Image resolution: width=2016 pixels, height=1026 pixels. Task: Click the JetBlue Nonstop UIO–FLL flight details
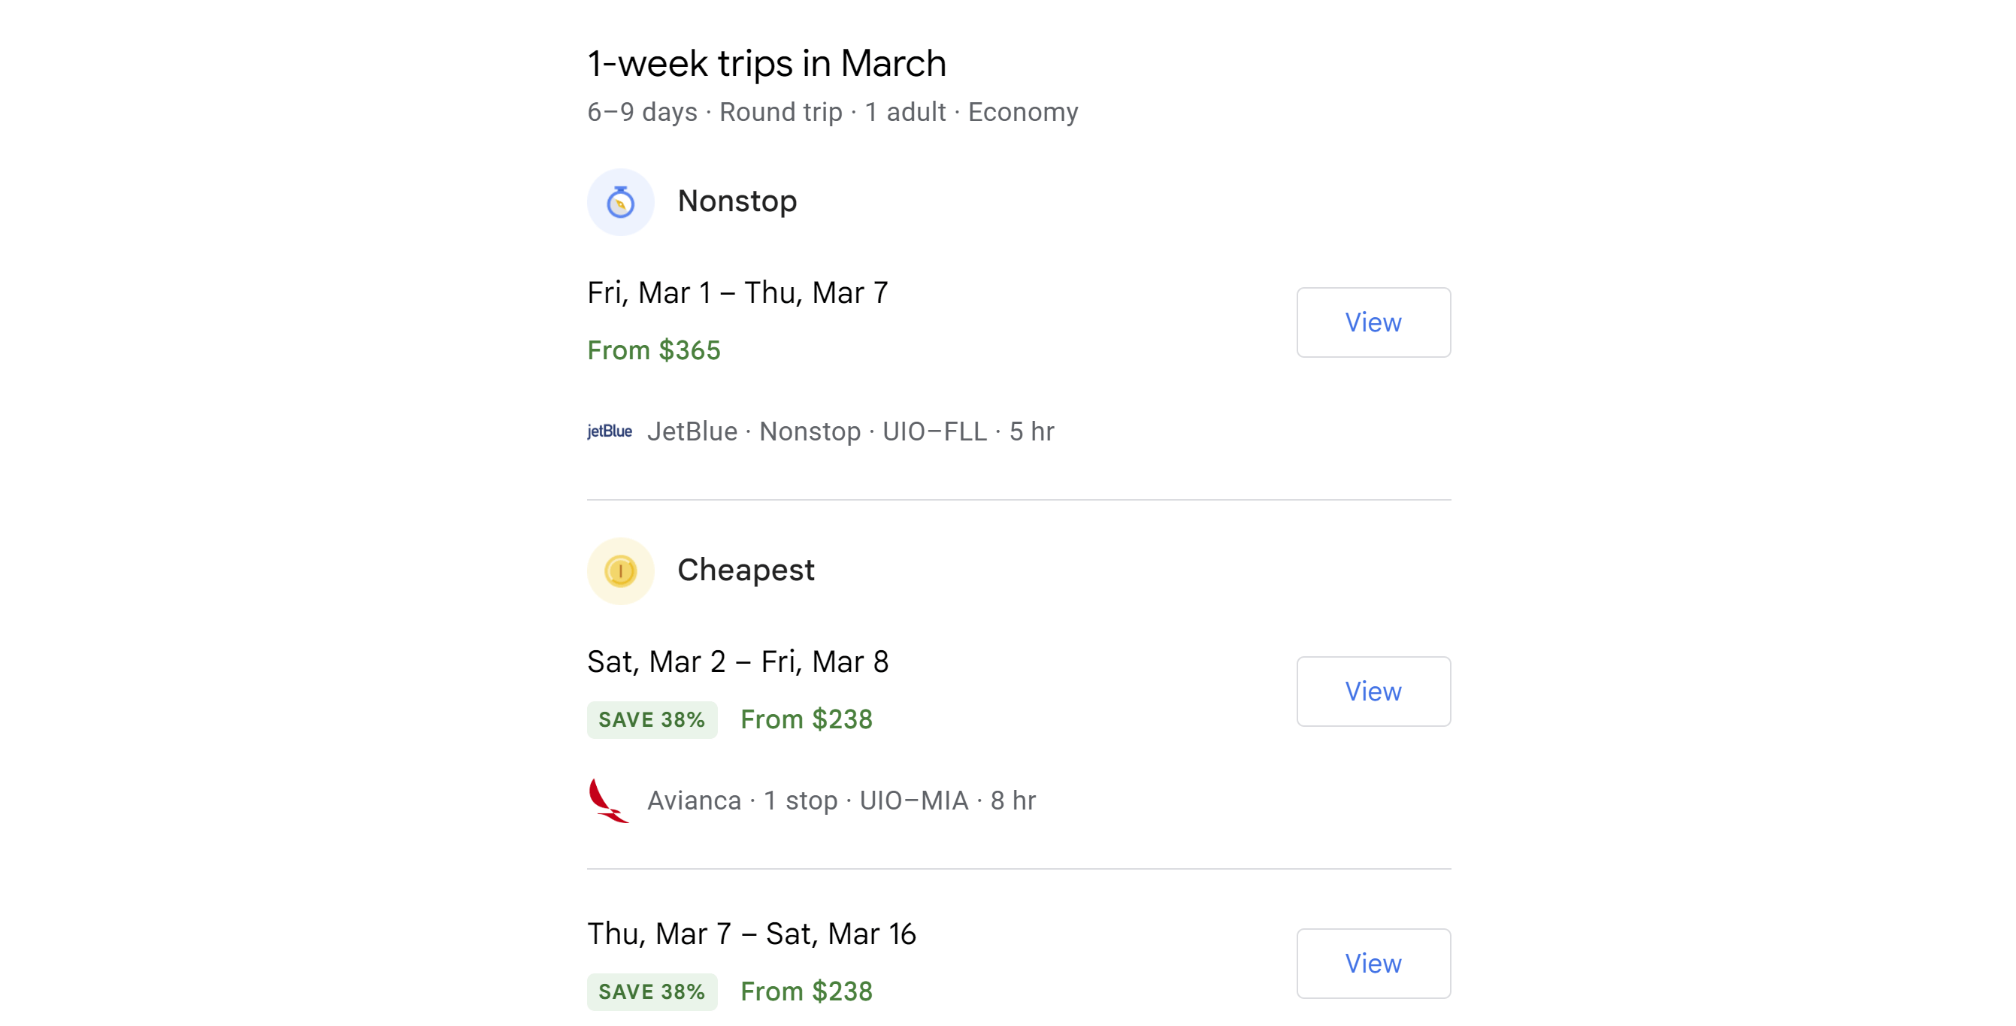[850, 431]
